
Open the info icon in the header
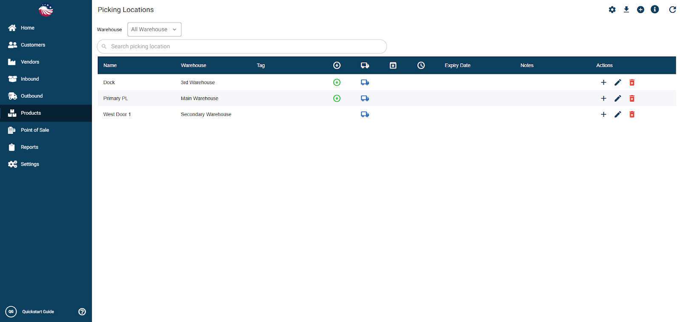655,9
